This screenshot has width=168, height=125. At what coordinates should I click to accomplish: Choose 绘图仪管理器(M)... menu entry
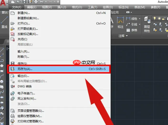click(60, 116)
